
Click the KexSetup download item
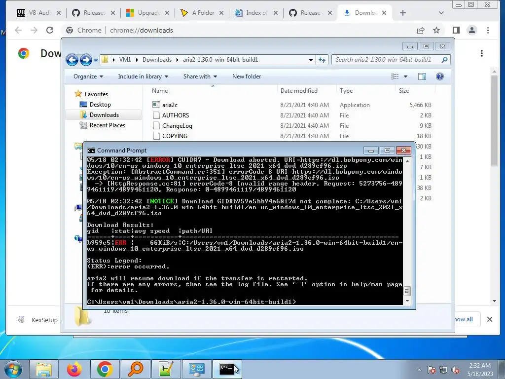38,320
